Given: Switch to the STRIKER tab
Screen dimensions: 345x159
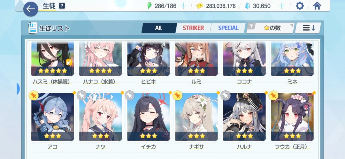Looking at the screenshot, I should 193,28.
